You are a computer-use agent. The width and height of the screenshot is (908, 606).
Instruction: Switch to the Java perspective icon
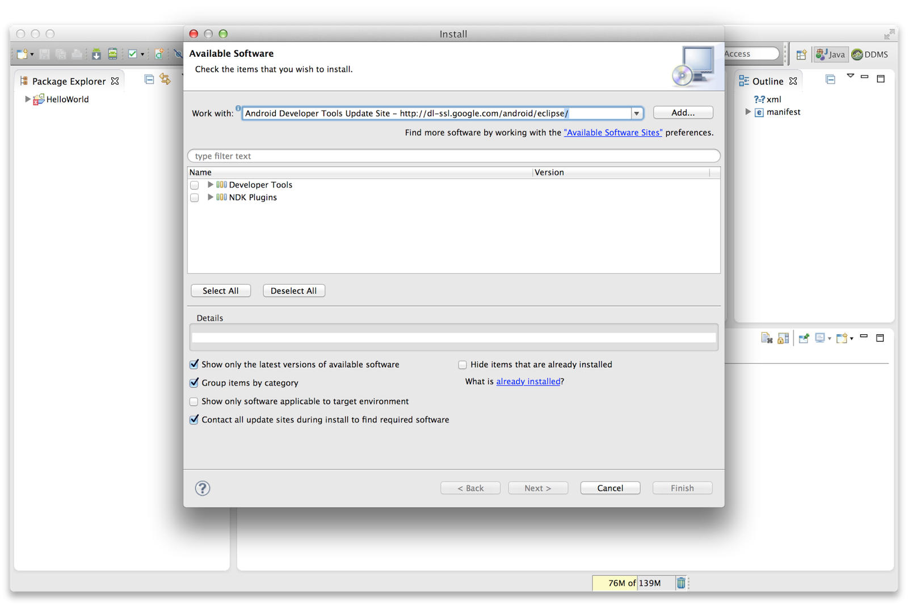coord(830,54)
